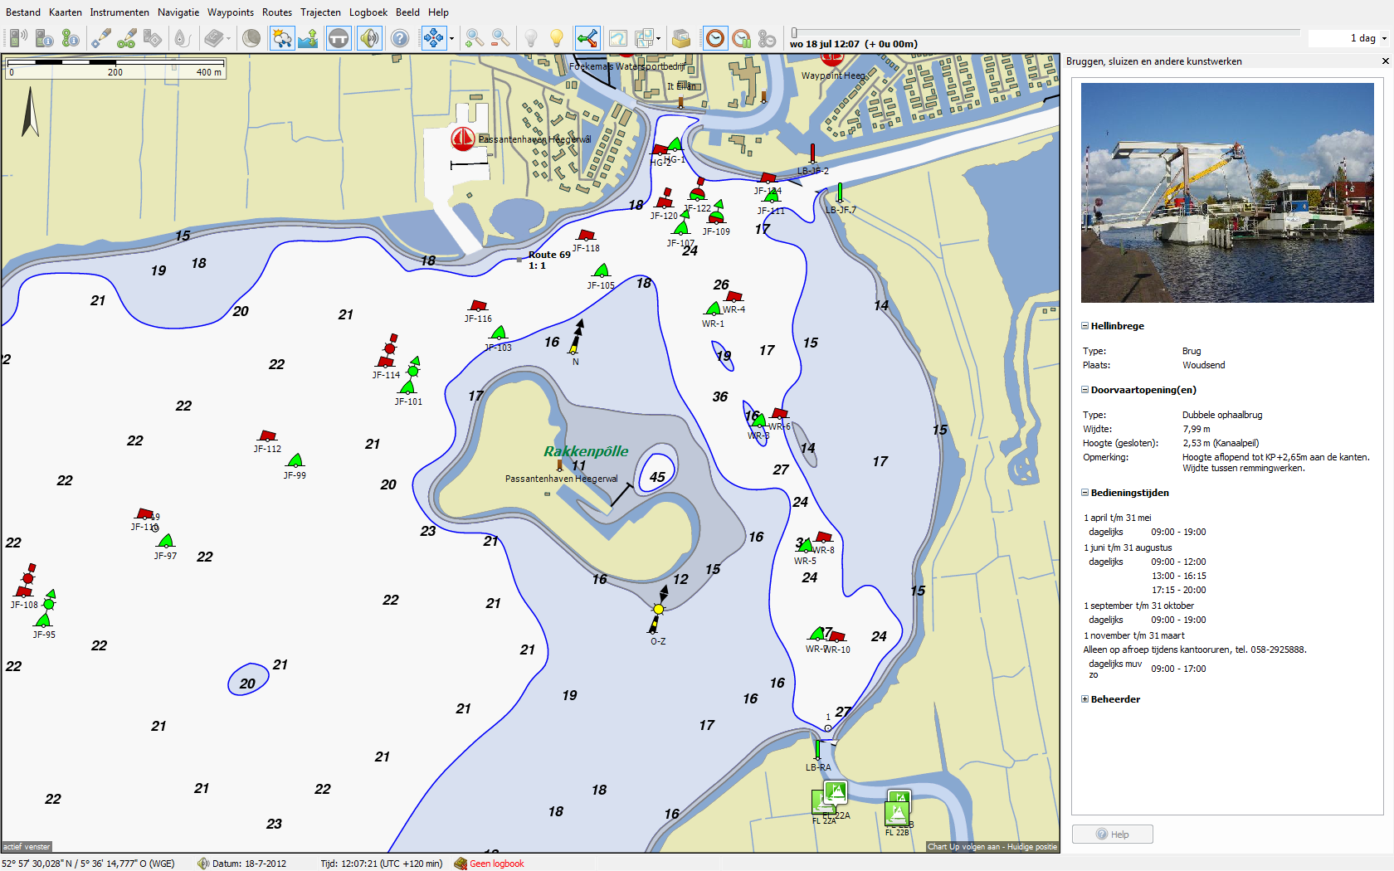
Task: Toggle night mode moon icon
Action: [x=251, y=38]
